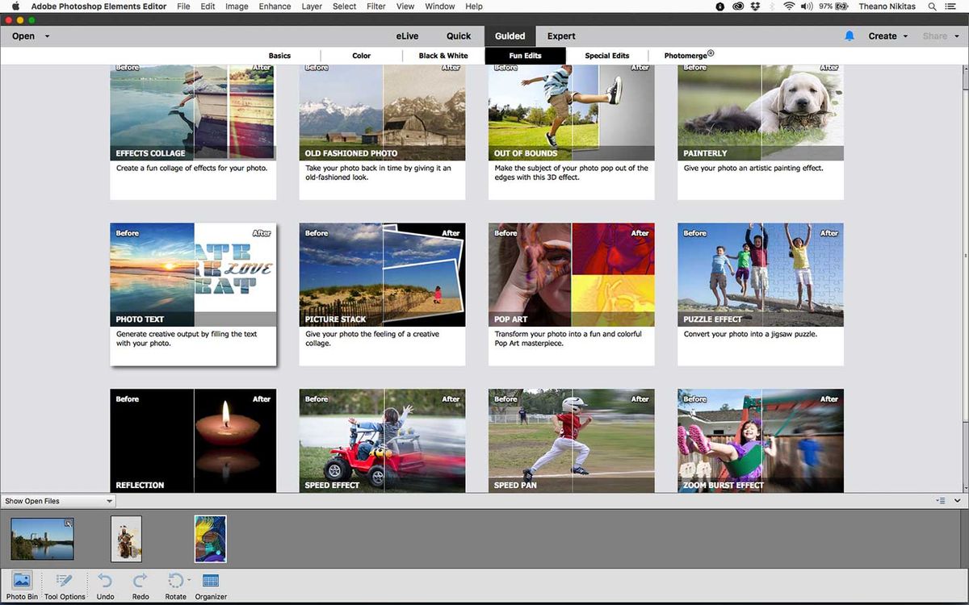
Task: Click the Create button
Action: (x=883, y=35)
